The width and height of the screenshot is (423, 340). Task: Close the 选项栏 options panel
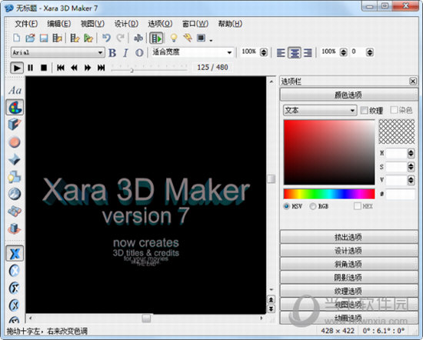tap(412, 81)
